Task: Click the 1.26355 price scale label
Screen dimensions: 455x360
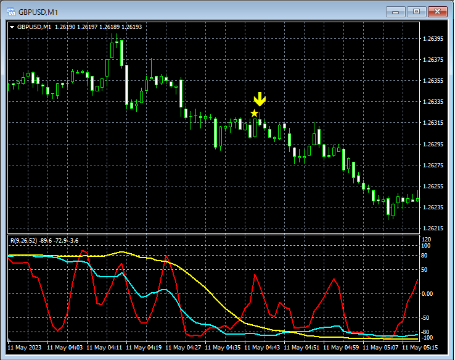Action: 433,80
